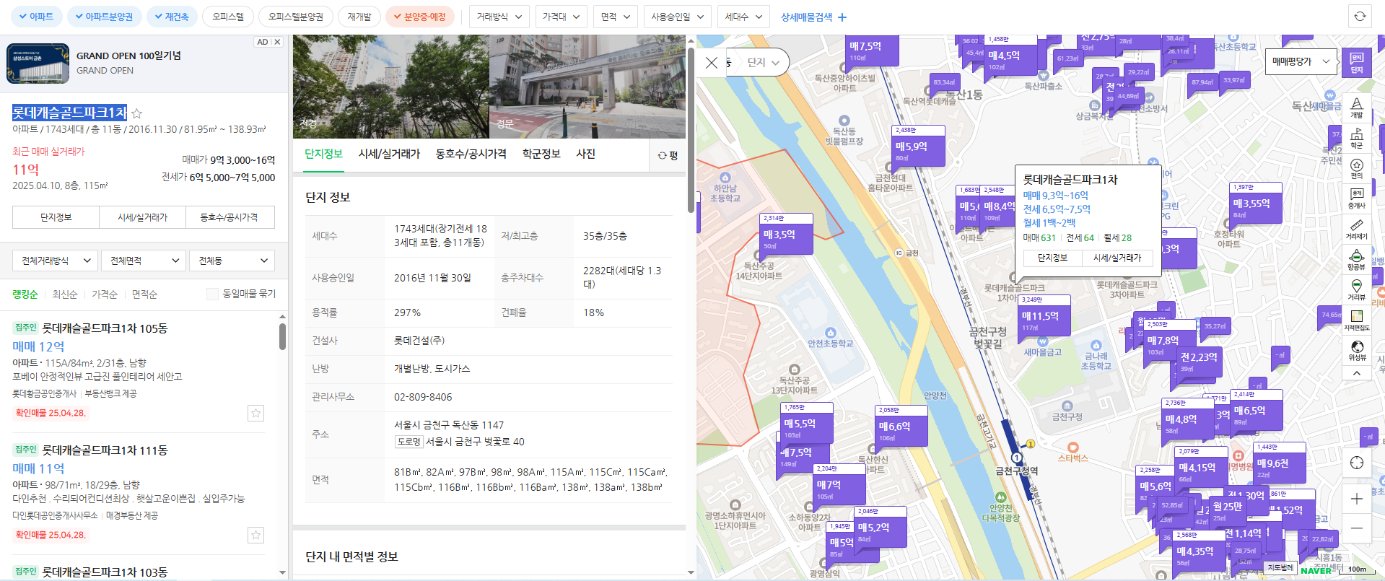Toggle the 분양중·예정 filter chip

[x=420, y=17]
